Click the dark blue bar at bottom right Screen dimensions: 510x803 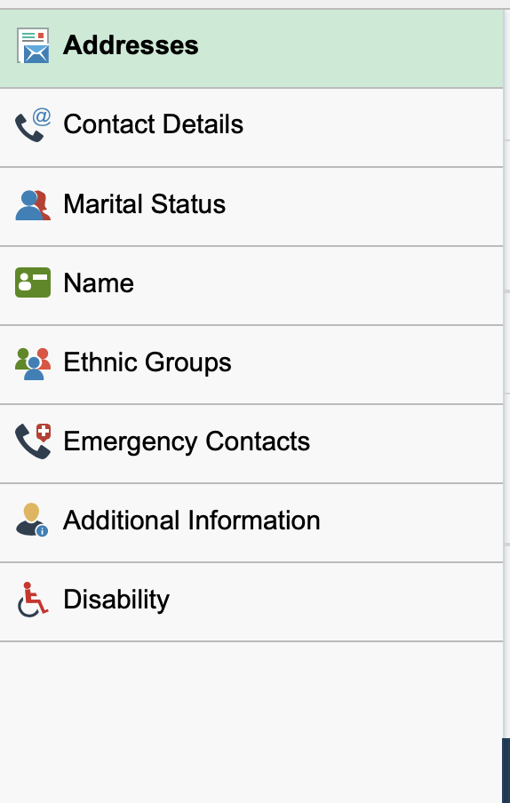coord(506,770)
